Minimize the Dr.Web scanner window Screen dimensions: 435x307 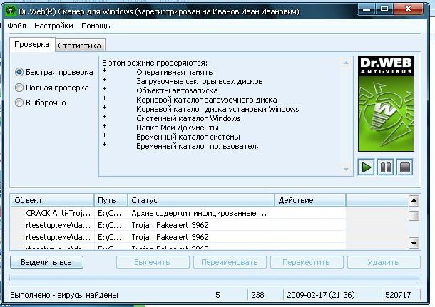coord(367,9)
